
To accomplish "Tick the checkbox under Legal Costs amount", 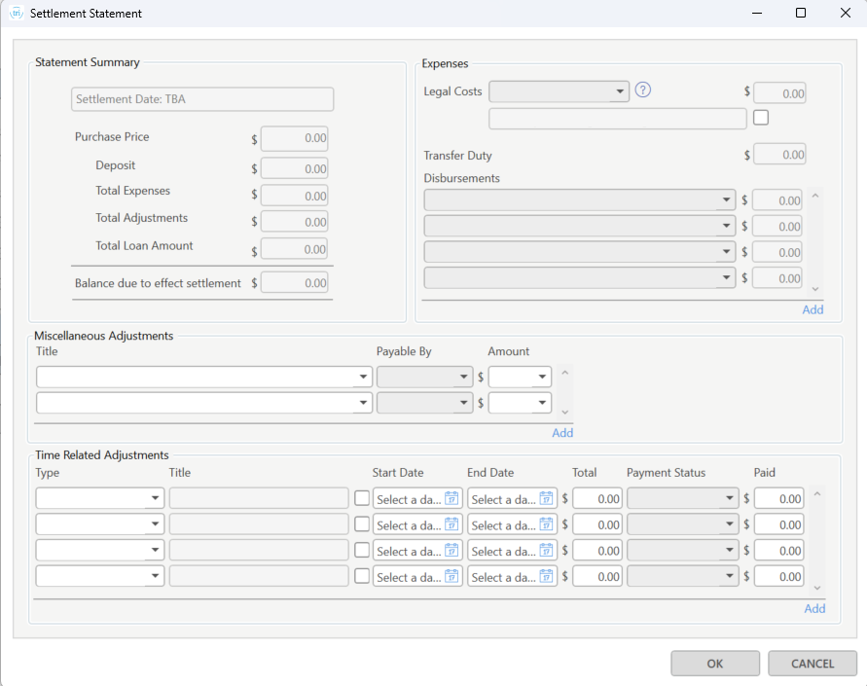I will (x=761, y=118).
